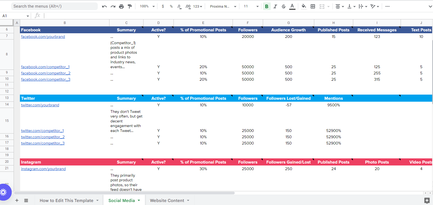Toggle Bold formatting
Viewport: 433px width, 205px height.
[267, 6]
